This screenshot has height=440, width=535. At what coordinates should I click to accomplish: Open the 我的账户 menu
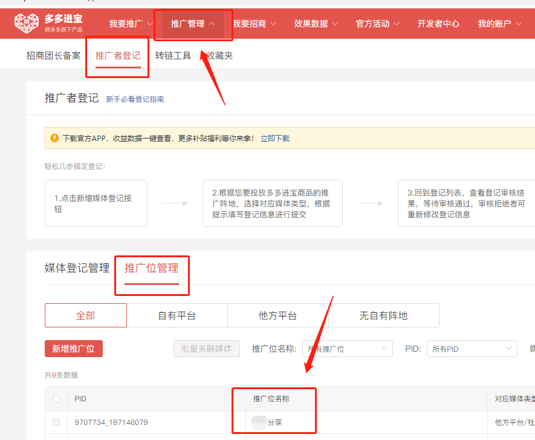[494, 24]
